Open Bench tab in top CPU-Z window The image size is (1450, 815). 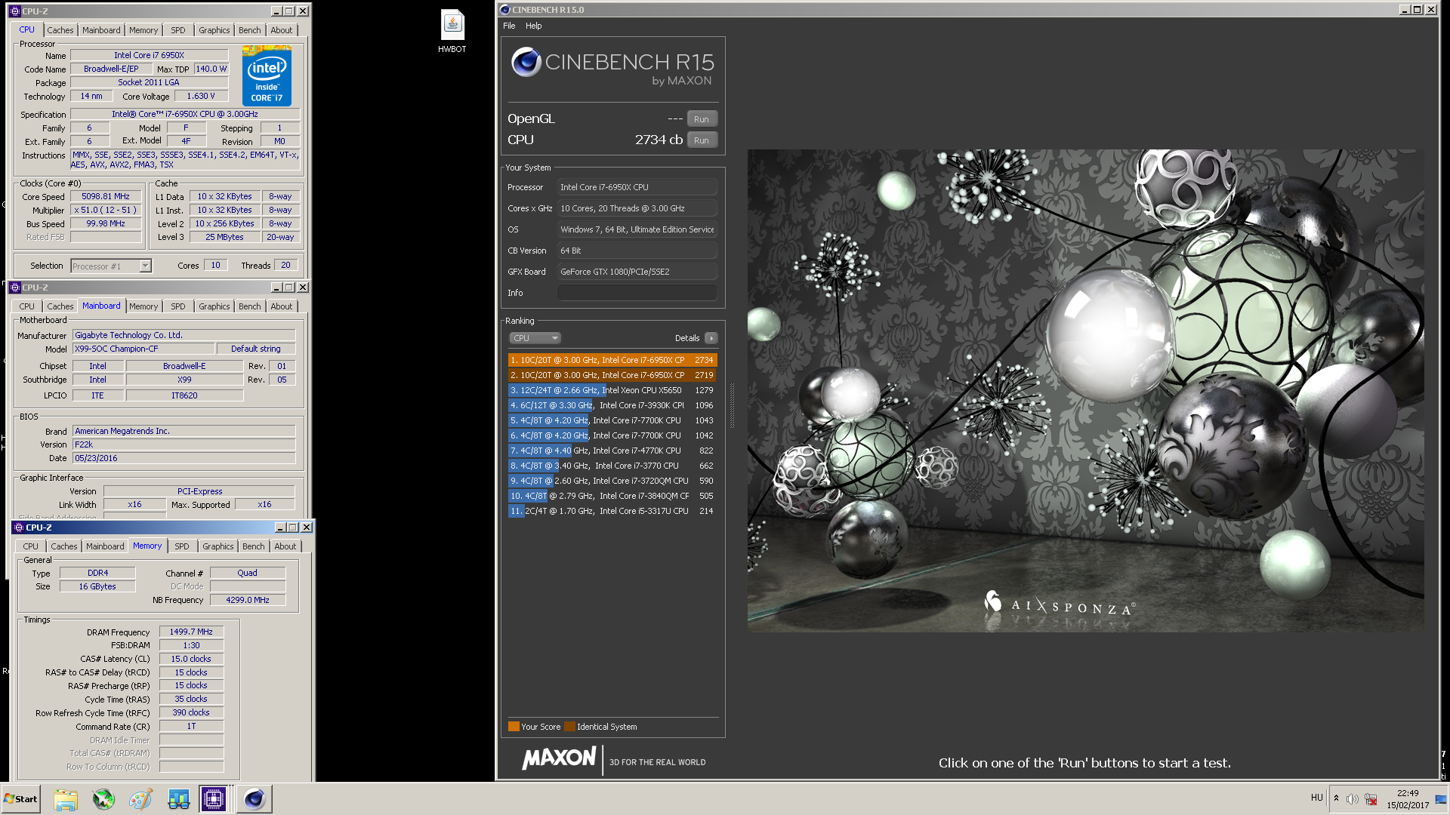pos(250,30)
